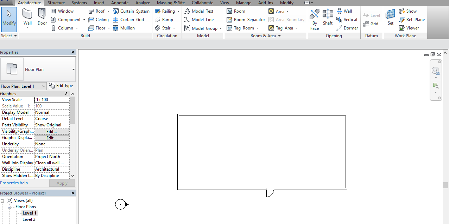Image resolution: width=449 pixels, height=224 pixels.
Task: Select the Modify tool
Action: tap(9, 19)
